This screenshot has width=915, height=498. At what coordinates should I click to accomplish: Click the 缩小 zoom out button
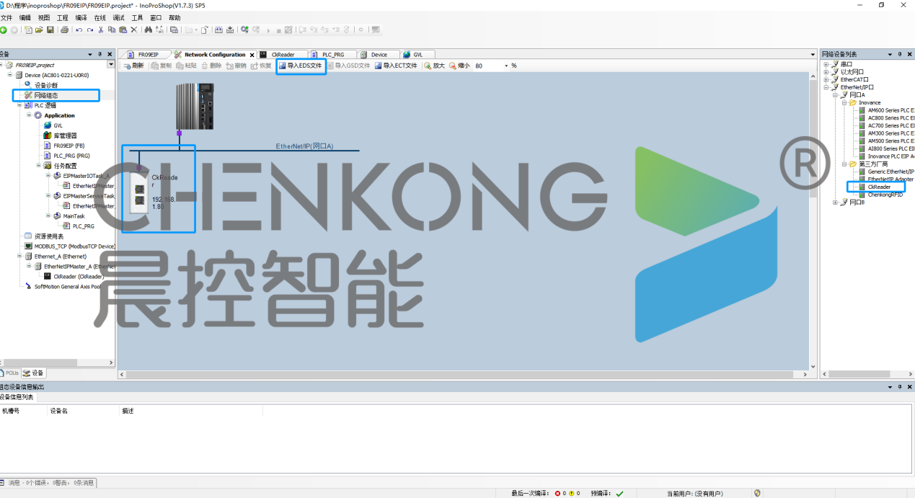pos(459,66)
